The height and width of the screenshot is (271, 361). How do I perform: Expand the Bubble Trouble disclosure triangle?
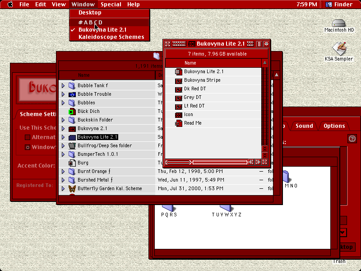click(63, 94)
